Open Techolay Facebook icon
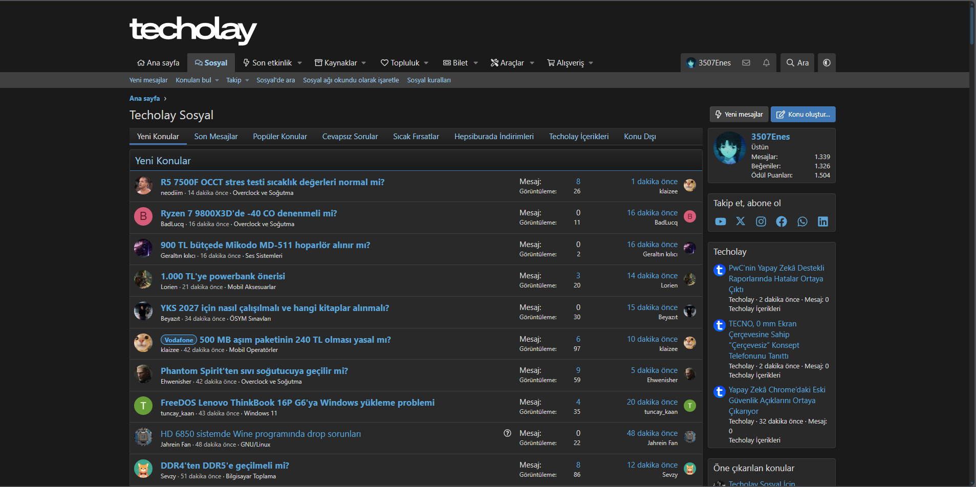Screen dimensions: 976x487 [782, 222]
